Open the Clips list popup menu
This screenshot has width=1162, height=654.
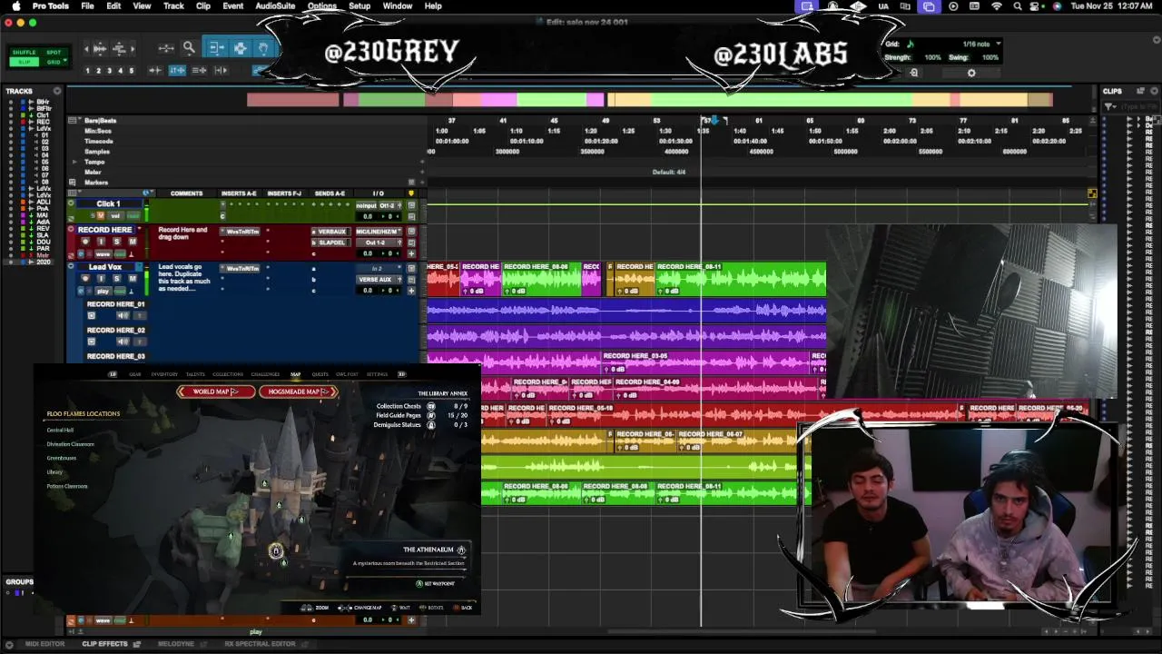[1154, 91]
